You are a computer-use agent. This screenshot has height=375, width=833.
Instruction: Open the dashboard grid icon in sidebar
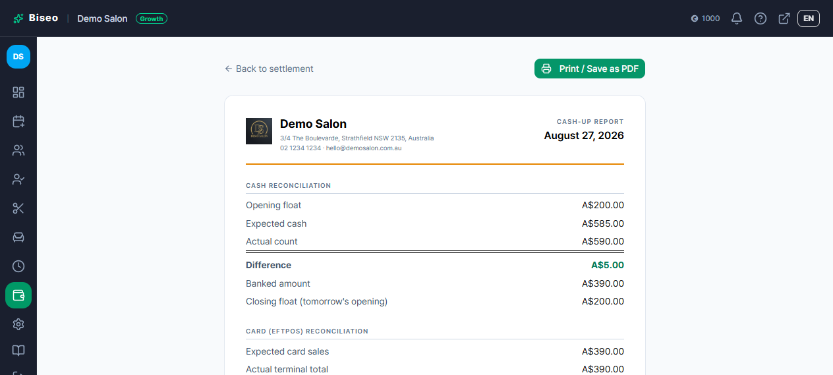pyautogui.click(x=18, y=92)
